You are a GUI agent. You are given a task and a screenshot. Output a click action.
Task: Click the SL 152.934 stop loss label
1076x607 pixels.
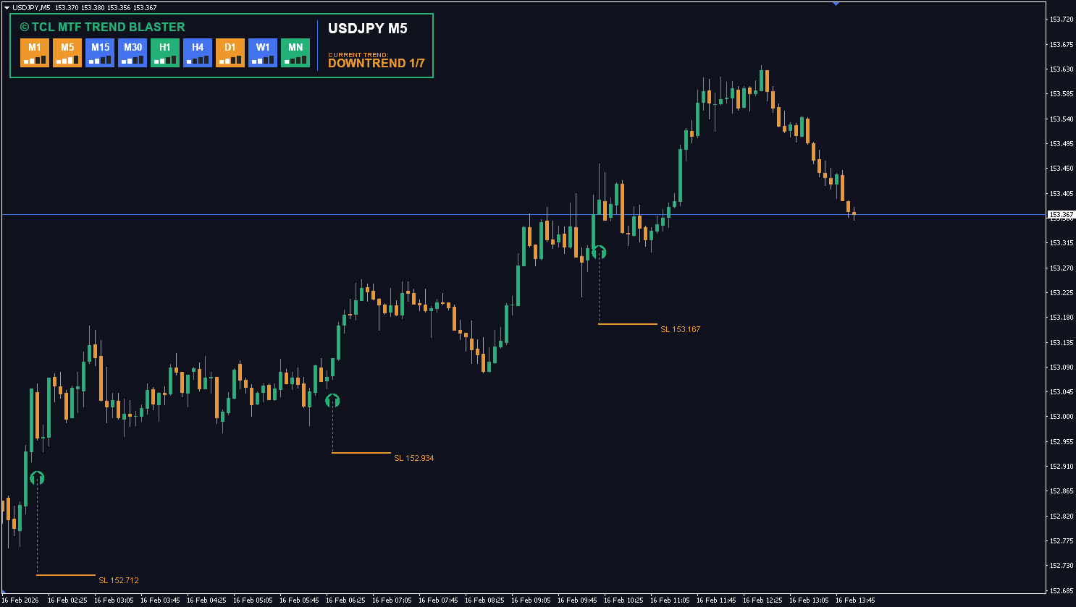[x=413, y=458]
